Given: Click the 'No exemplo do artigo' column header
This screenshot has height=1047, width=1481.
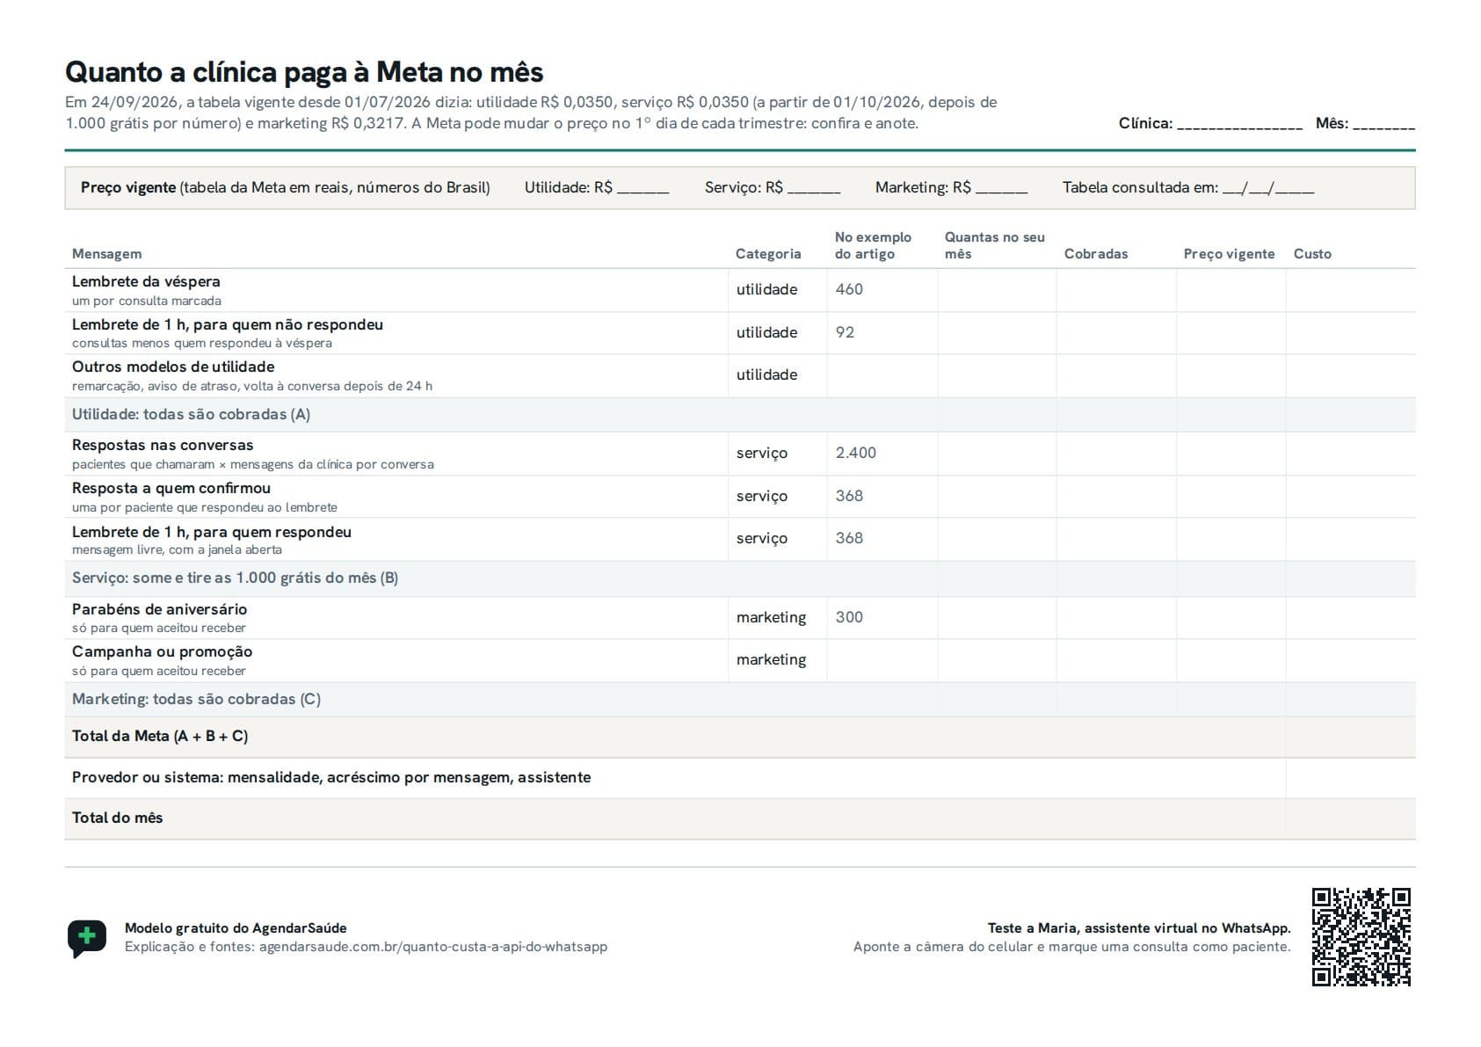Looking at the screenshot, I should 873,245.
